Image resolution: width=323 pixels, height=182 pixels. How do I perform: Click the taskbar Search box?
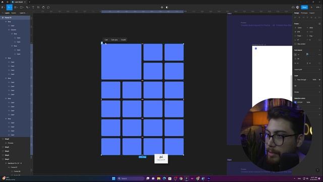pos(131,178)
